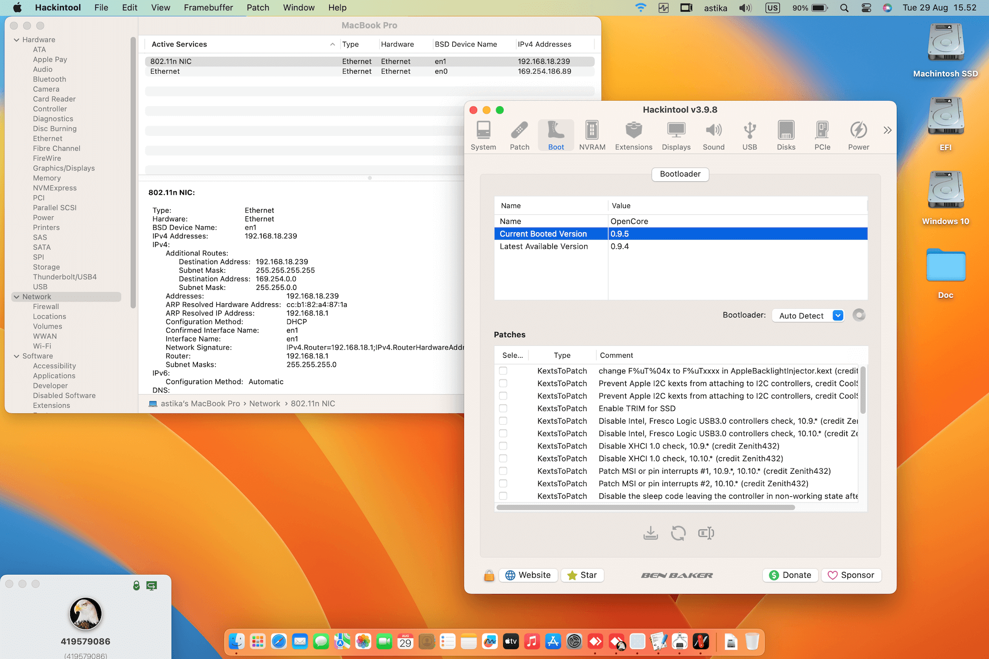Check the AppleBacklightInjector patch checkbox
Screen dimensions: 989x659
(x=503, y=371)
